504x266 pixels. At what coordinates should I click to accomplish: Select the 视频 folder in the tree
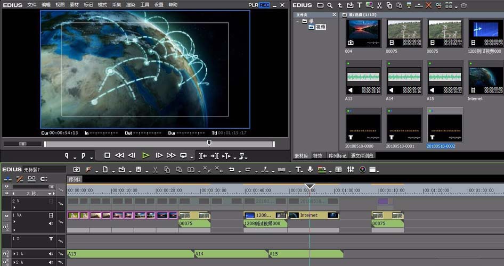point(320,27)
